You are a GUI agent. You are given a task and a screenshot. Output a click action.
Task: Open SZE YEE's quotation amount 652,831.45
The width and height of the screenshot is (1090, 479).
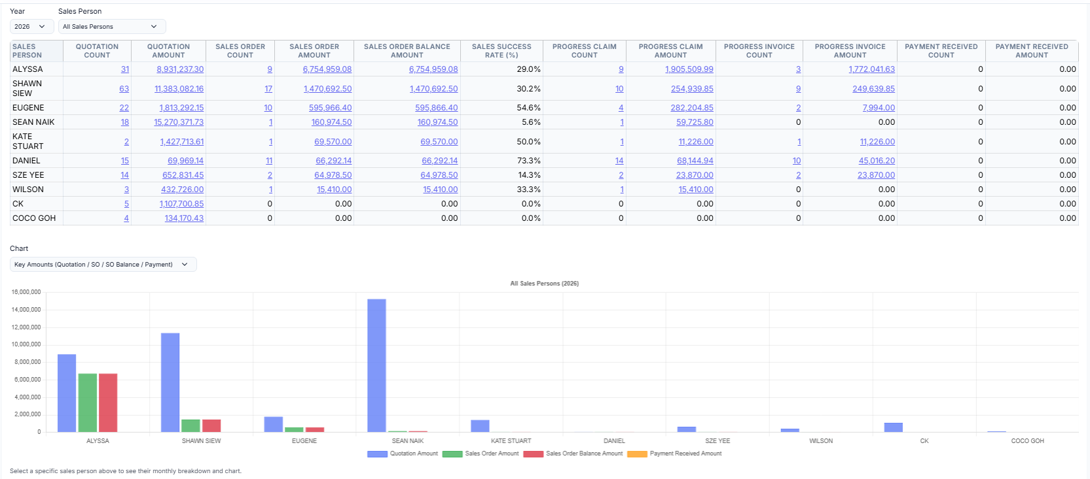point(183,175)
